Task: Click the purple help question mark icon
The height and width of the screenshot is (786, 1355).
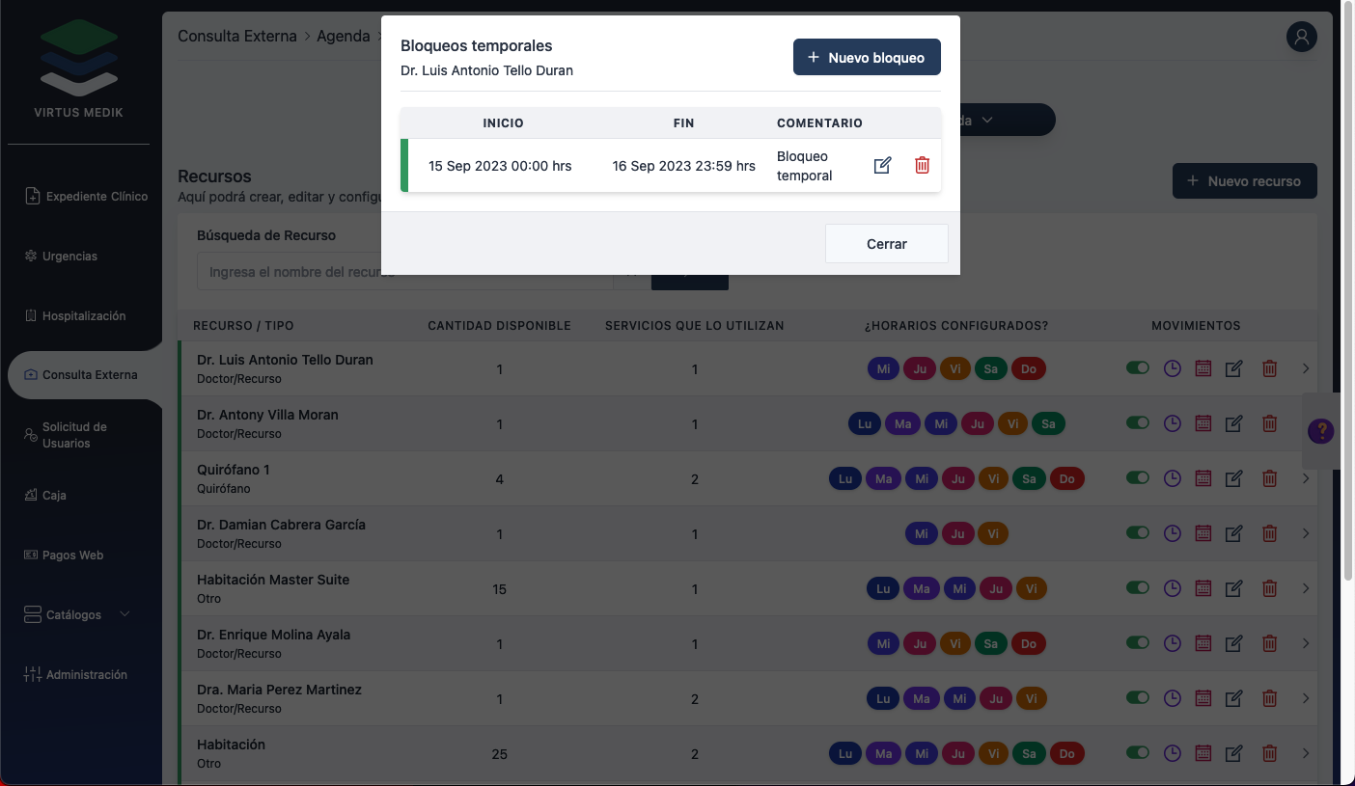Action: coord(1320,431)
